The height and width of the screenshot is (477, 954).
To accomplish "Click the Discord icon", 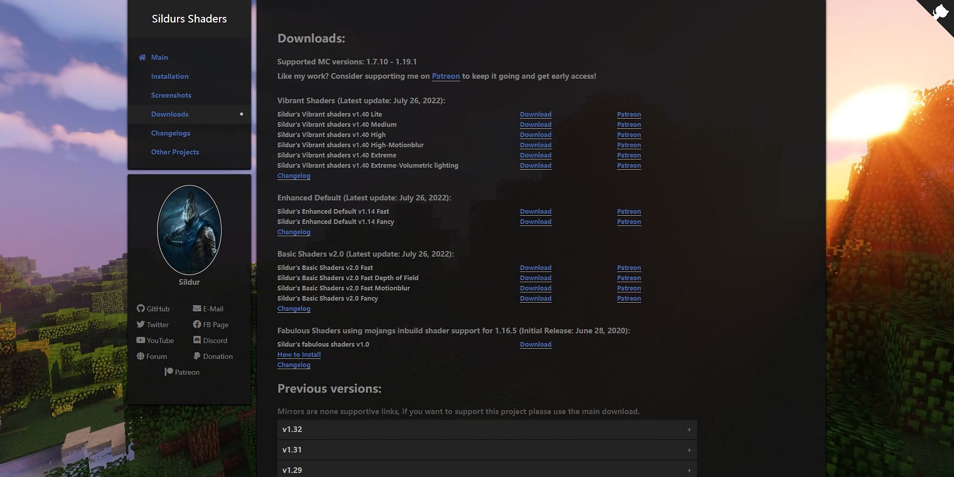I will (197, 340).
